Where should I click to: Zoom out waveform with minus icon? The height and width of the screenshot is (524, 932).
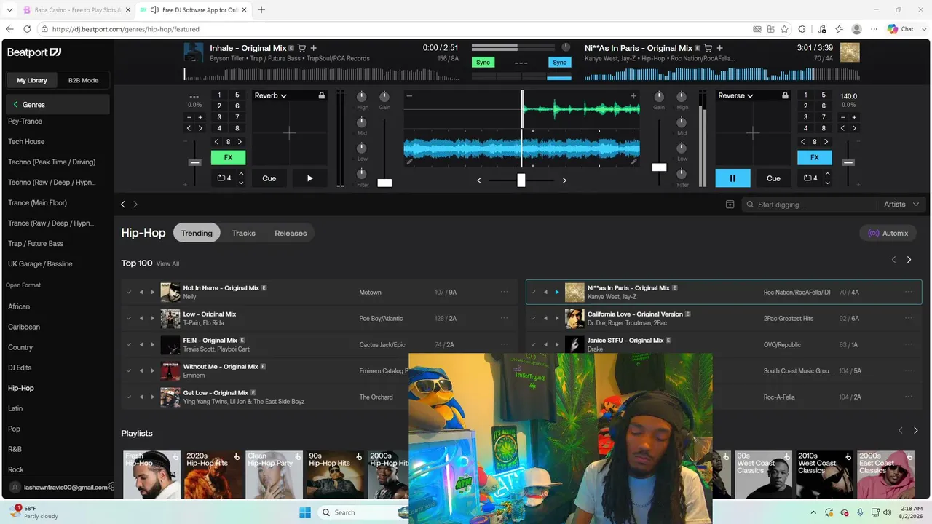409,96
